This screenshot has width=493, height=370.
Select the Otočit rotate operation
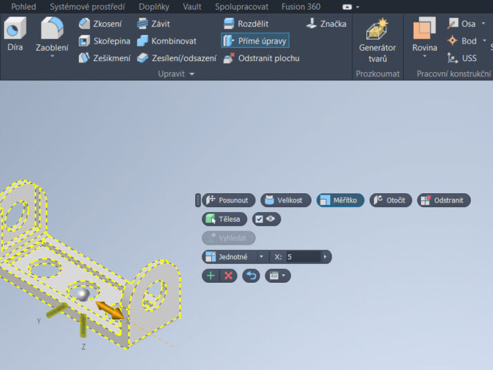click(x=391, y=200)
